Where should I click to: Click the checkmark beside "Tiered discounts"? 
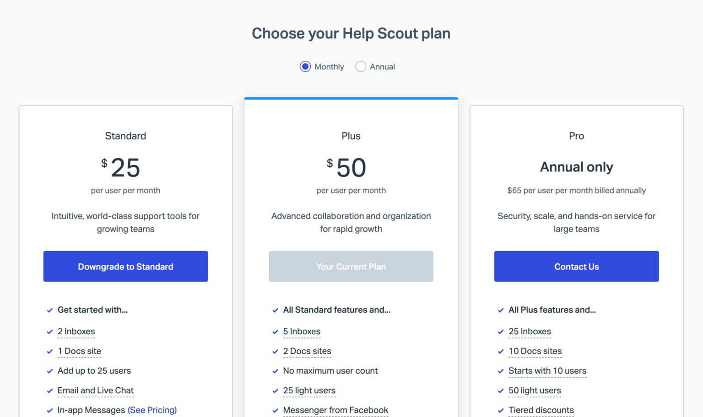(x=501, y=410)
